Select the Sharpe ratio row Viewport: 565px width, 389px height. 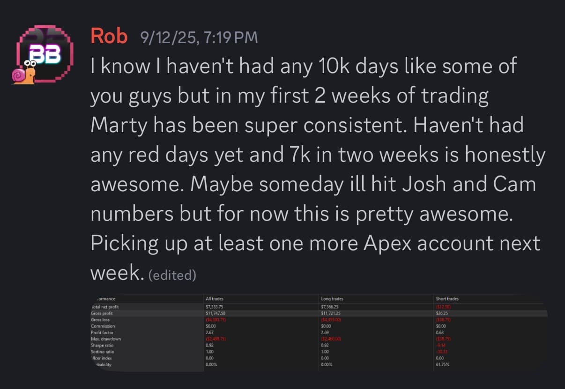pos(102,345)
